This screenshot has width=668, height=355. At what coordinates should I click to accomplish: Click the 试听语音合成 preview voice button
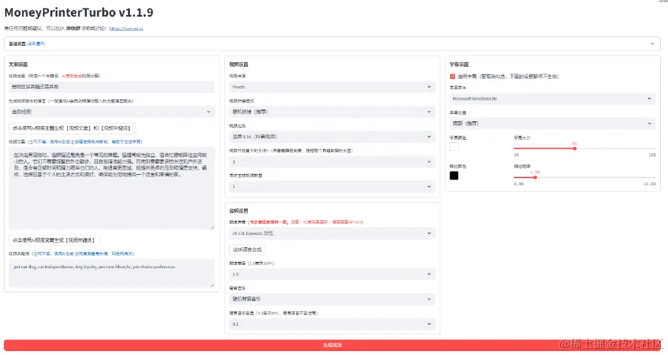coord(247,249)
